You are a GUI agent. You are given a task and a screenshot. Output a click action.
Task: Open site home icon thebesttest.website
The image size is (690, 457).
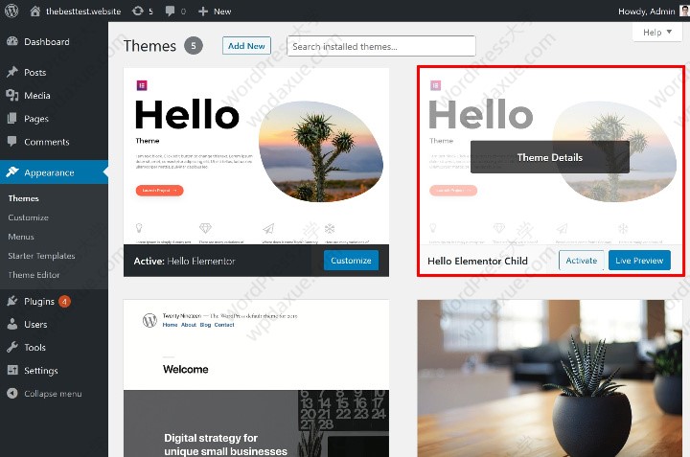point(35,11)
